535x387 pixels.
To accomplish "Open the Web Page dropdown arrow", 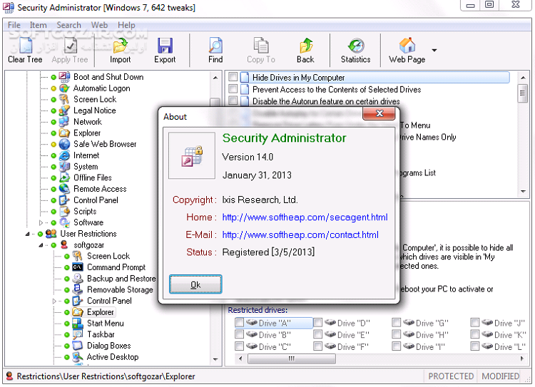I will [x=434, y=50].
